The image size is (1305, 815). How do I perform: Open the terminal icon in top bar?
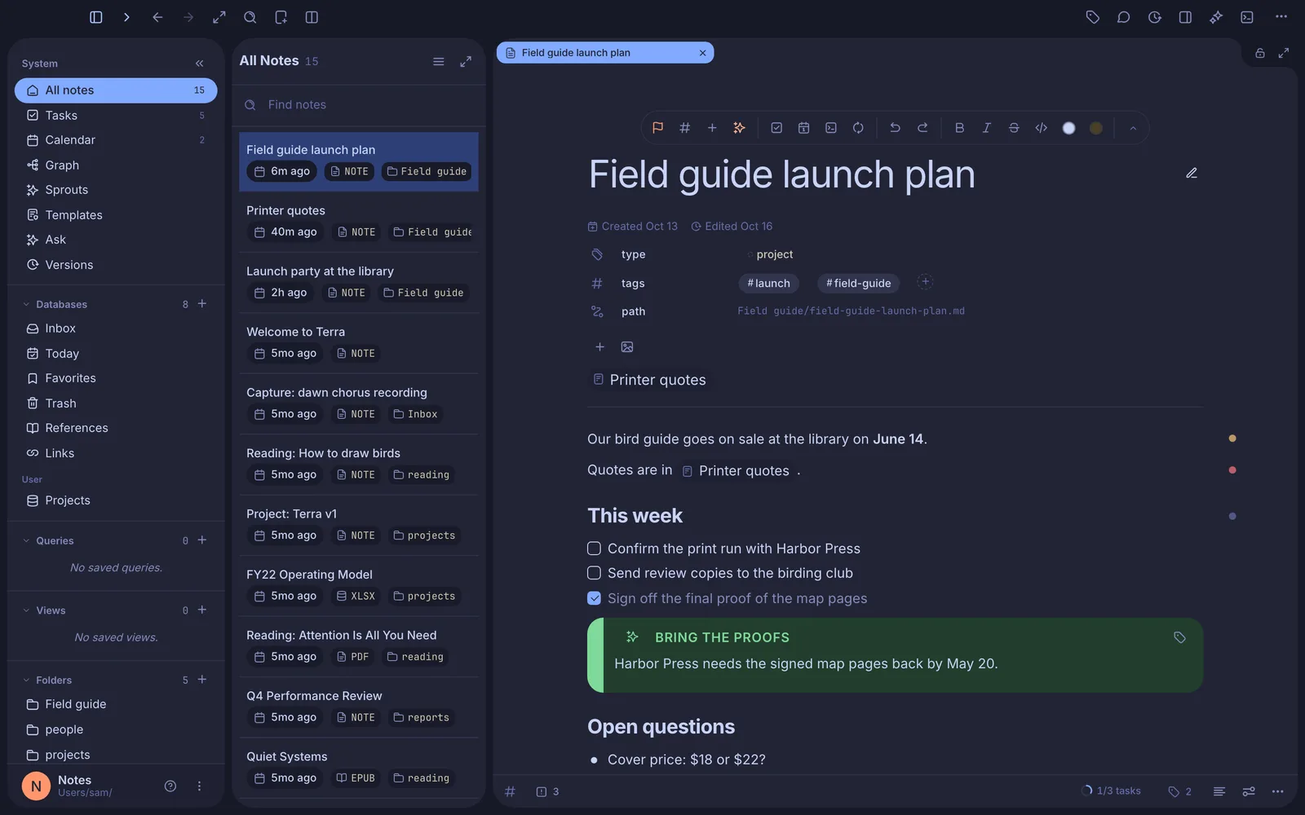click(1247, 17)
